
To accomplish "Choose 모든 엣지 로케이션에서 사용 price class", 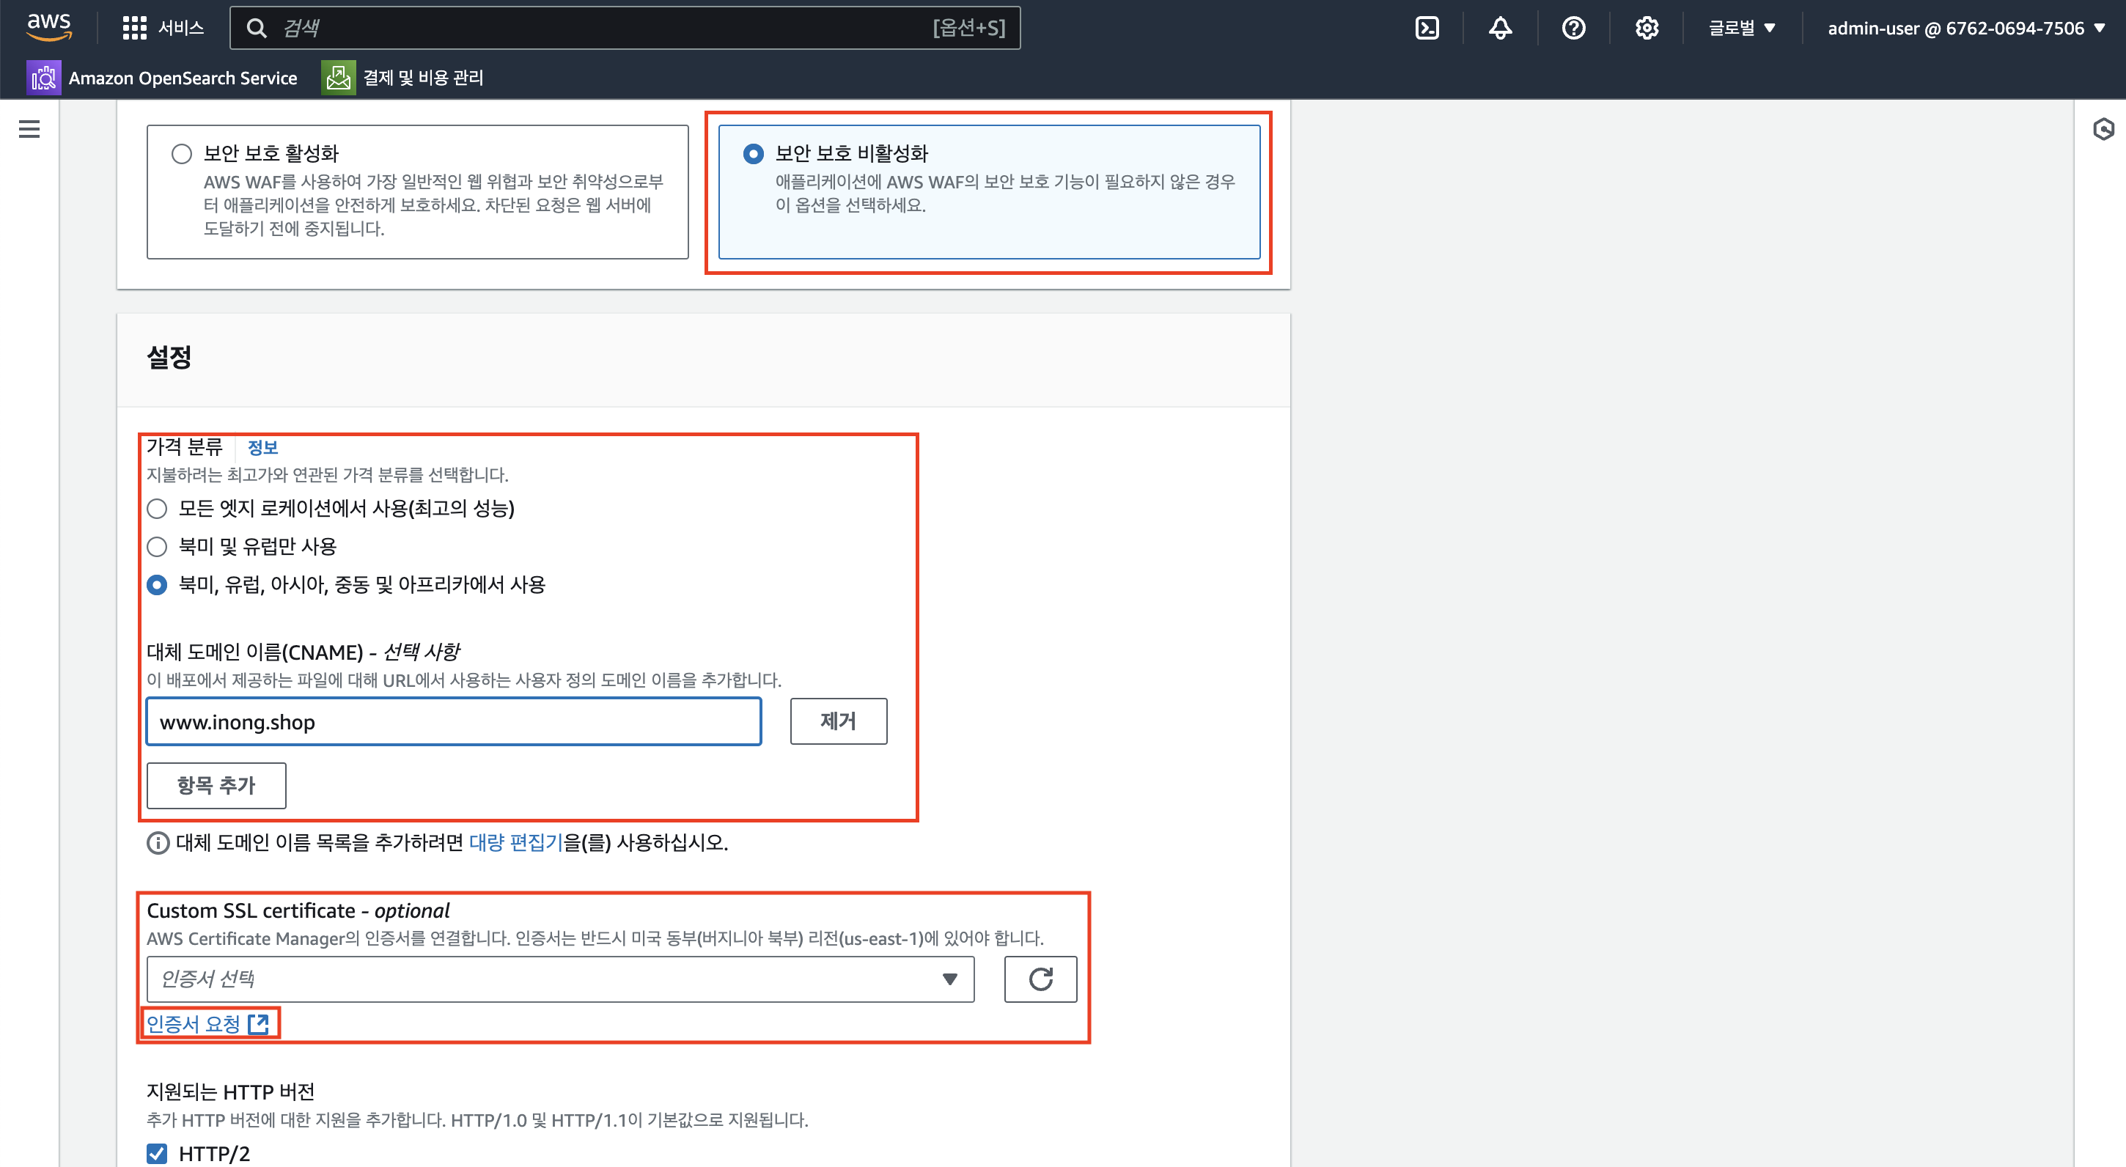I will tap(157, 509).
